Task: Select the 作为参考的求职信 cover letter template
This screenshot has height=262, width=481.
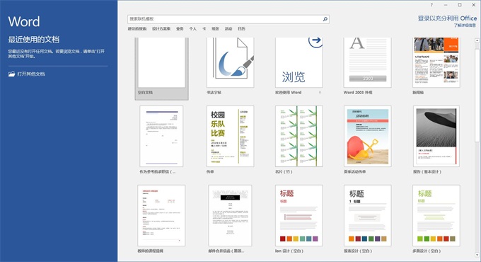Action: coord(161,137)
